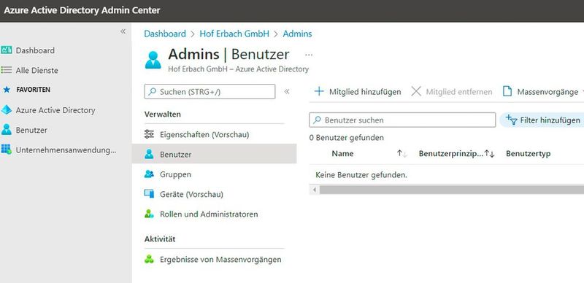Click the Favoriten star icon
584x283 pixels.
[7, 90]
